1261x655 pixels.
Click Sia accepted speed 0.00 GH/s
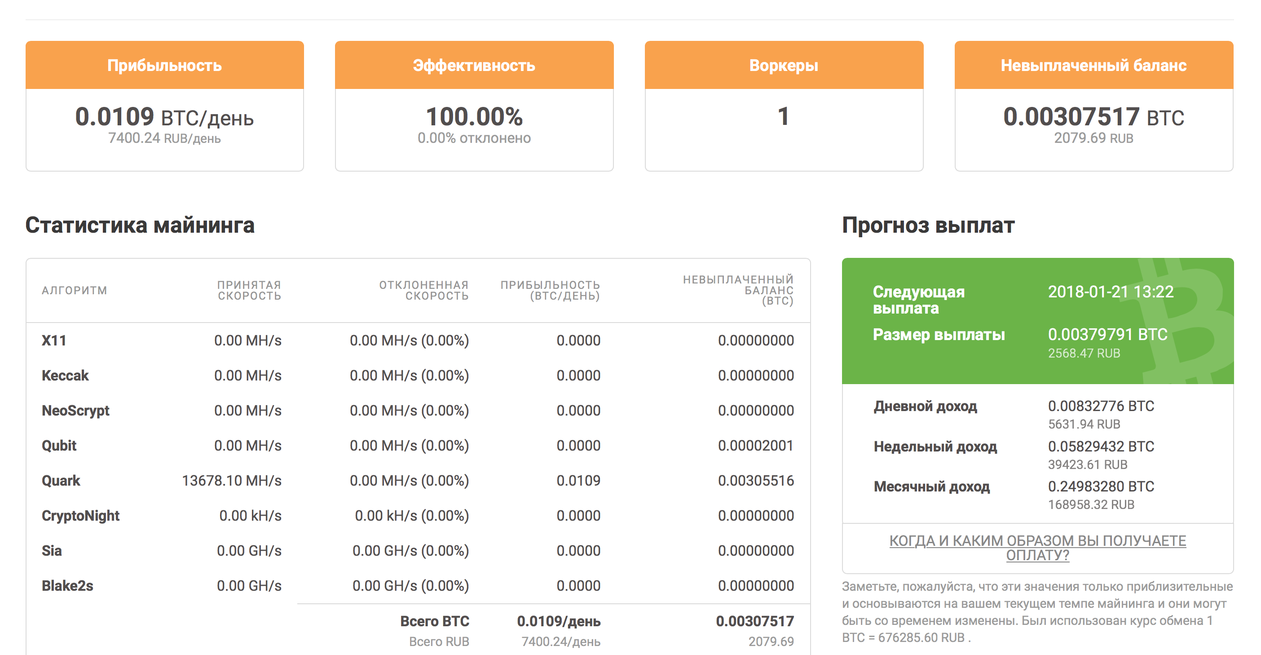pyautogui.click(x=250, y=551)
